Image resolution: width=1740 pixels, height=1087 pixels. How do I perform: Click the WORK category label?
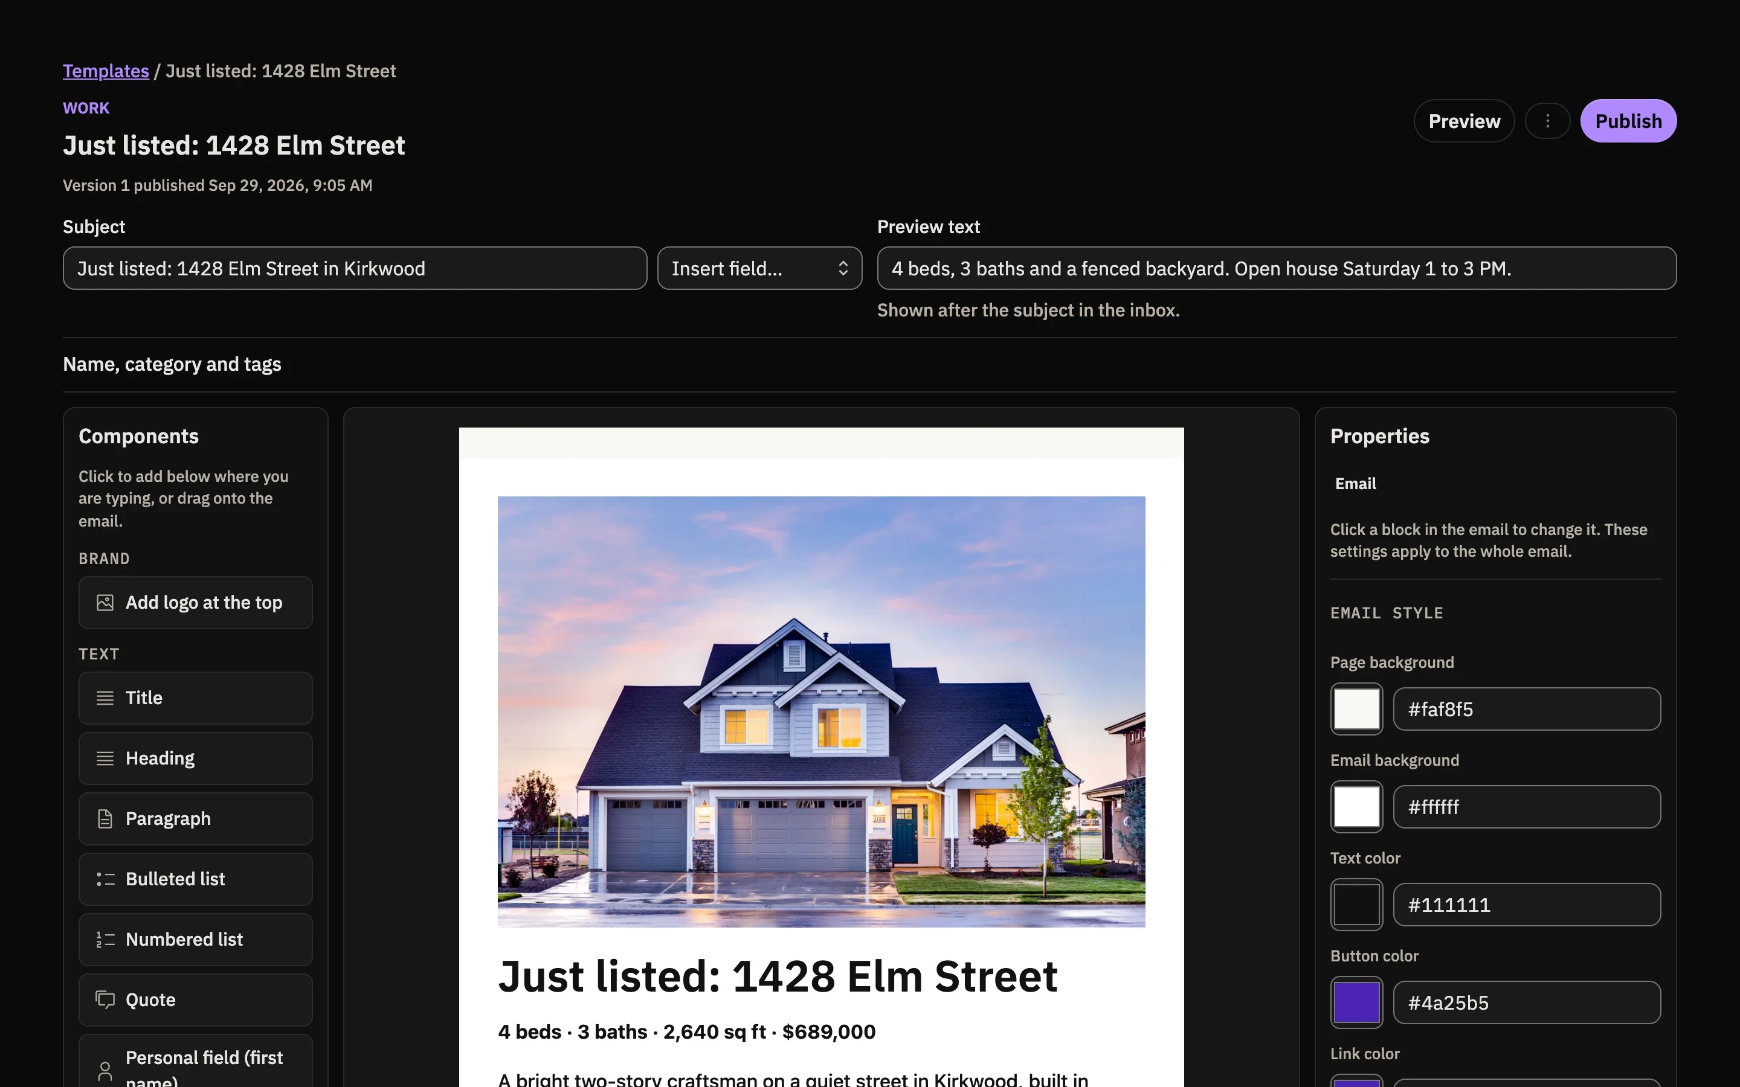86,108
